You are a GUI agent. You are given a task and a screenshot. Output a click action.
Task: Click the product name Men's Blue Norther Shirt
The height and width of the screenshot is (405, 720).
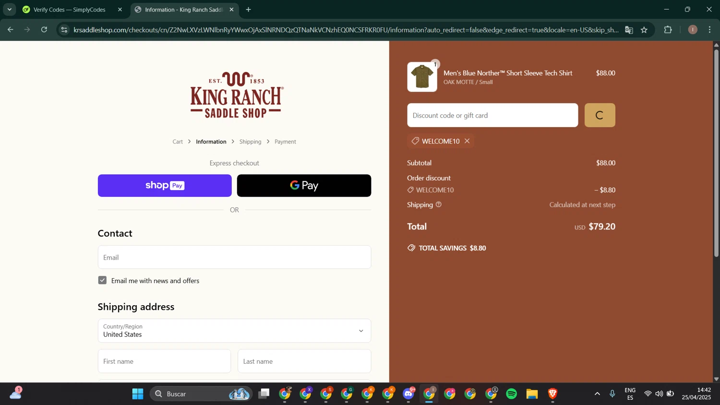point(508,73)
